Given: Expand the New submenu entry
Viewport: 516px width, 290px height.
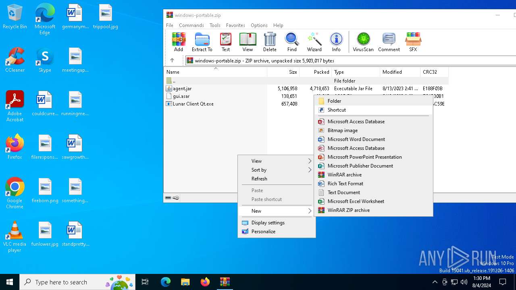Looking at the screenshot, I should [x=277, y=211].
